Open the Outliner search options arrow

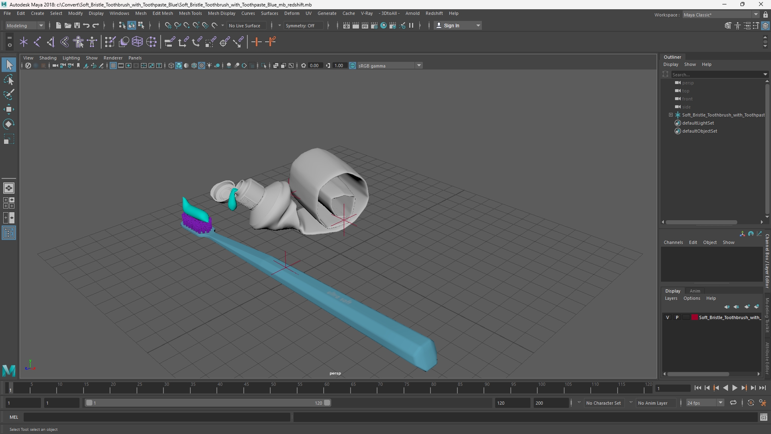[765, 74]
